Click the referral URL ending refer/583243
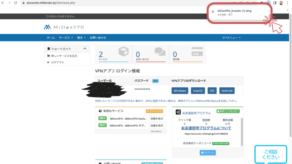Image resolution: width=292 pixels, height=164 pixels. [206, 134]
